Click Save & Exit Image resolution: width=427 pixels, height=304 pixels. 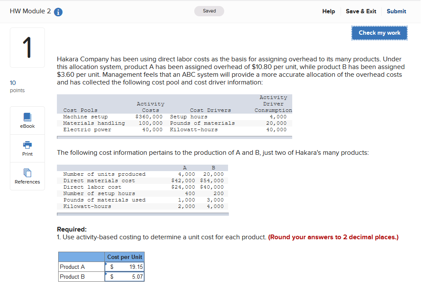(361, 11)
